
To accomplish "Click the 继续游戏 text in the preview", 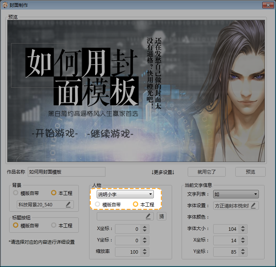I will pyautogui.click(x=110, y=134).
